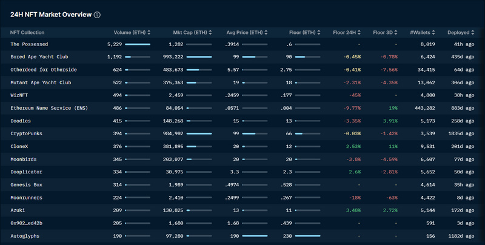485x245 pixels.
Task: Click the NFT Collection column header
Action: 27,33
